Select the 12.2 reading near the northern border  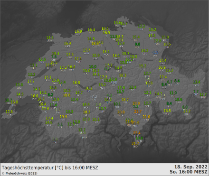pyautogui.click(x=142, y=26)
